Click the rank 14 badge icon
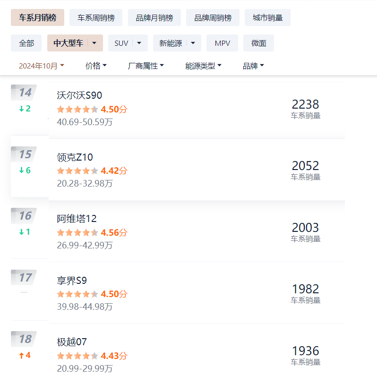The image size is (377, 375). 25,93
